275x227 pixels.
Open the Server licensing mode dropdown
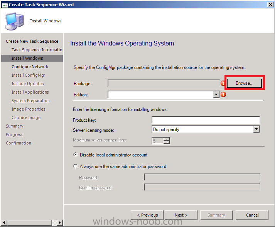click(x=256, y=129)
